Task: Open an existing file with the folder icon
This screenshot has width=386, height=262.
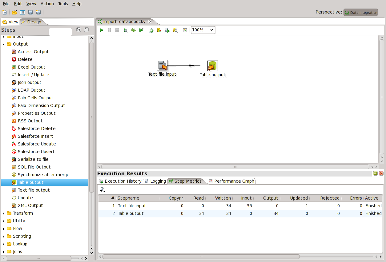Action: (14, 12)
